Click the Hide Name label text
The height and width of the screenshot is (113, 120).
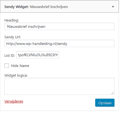(x=20, y=66)
